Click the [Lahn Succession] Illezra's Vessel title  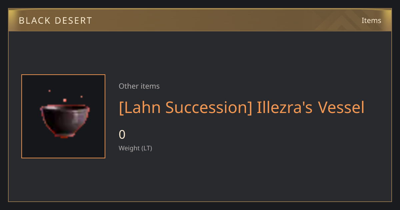pos(242,108)
